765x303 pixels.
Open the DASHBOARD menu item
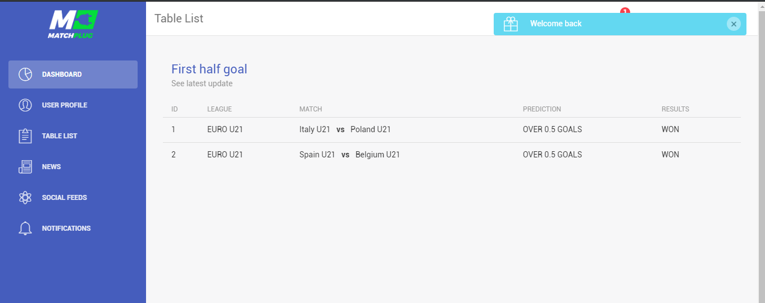(73, 74)
